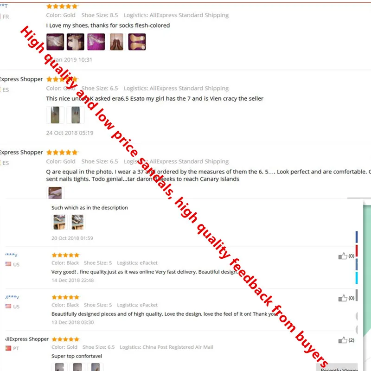The width and height of the screenshot is (371, 371).
Task: Like the Super top confortavel review
Action: tap(343, 340)
